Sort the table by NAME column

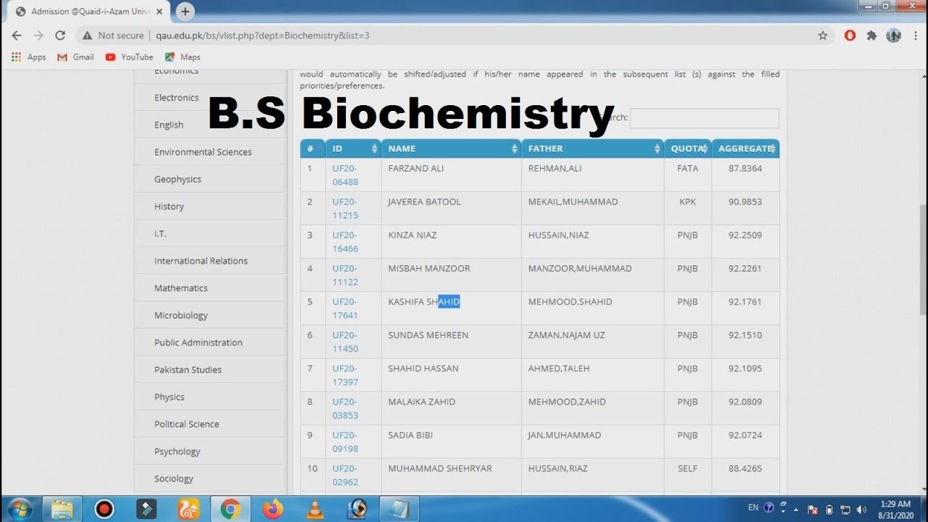[451, 149]
